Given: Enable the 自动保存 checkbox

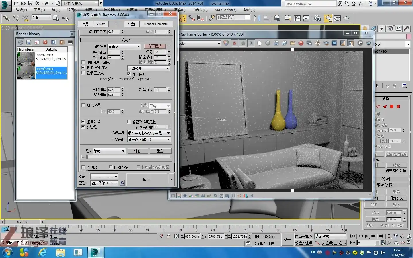Looking at the screenshot, I should [110, 167].
